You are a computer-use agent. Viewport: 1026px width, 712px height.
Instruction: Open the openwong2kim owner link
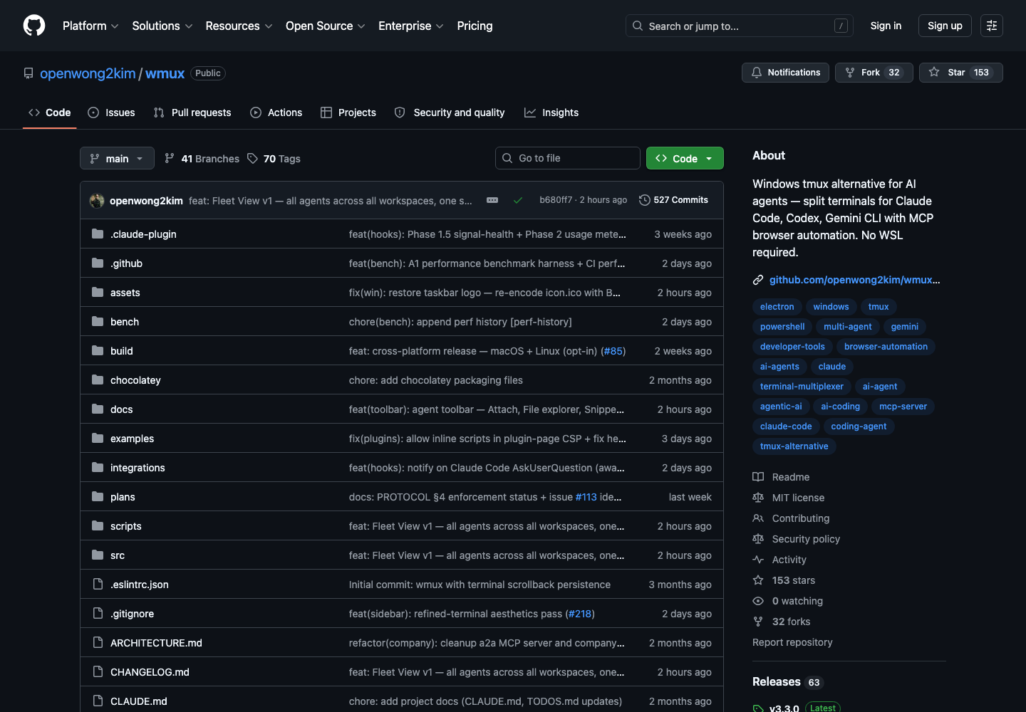88,73
